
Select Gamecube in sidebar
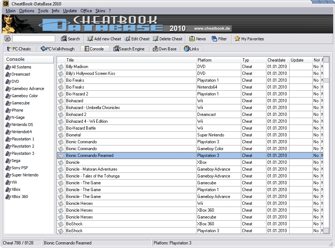pos(18,103)
